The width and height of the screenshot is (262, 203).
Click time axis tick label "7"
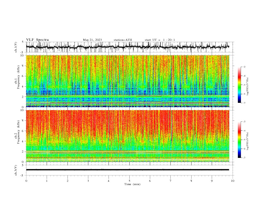point(171,181)
